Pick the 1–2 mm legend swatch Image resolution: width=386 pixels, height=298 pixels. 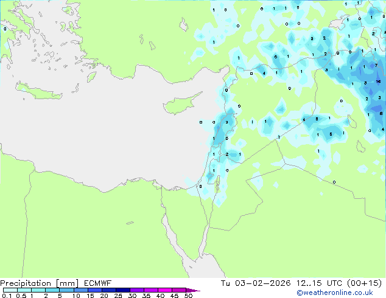(x=38, y=290)
